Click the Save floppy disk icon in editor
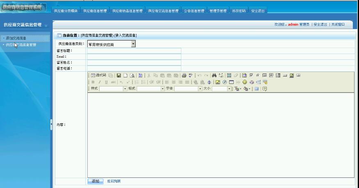 pyautogui.click(x=119, y=75)
